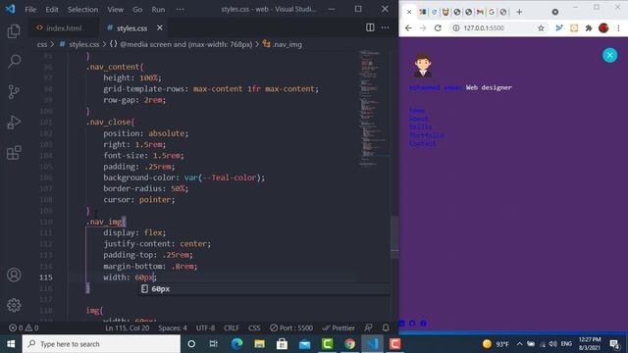
Task: Change encoding via UTF-8 status item
Action: pyautogui.click(x=205, y=328)
